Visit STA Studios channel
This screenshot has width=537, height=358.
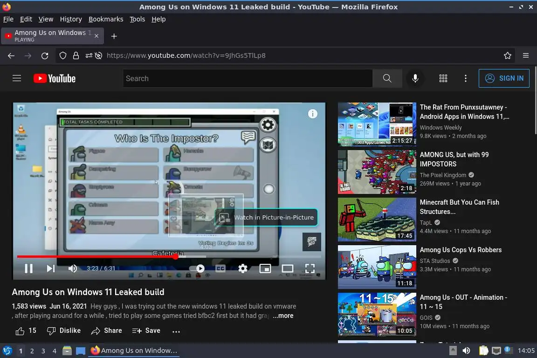tap(435, 261)
